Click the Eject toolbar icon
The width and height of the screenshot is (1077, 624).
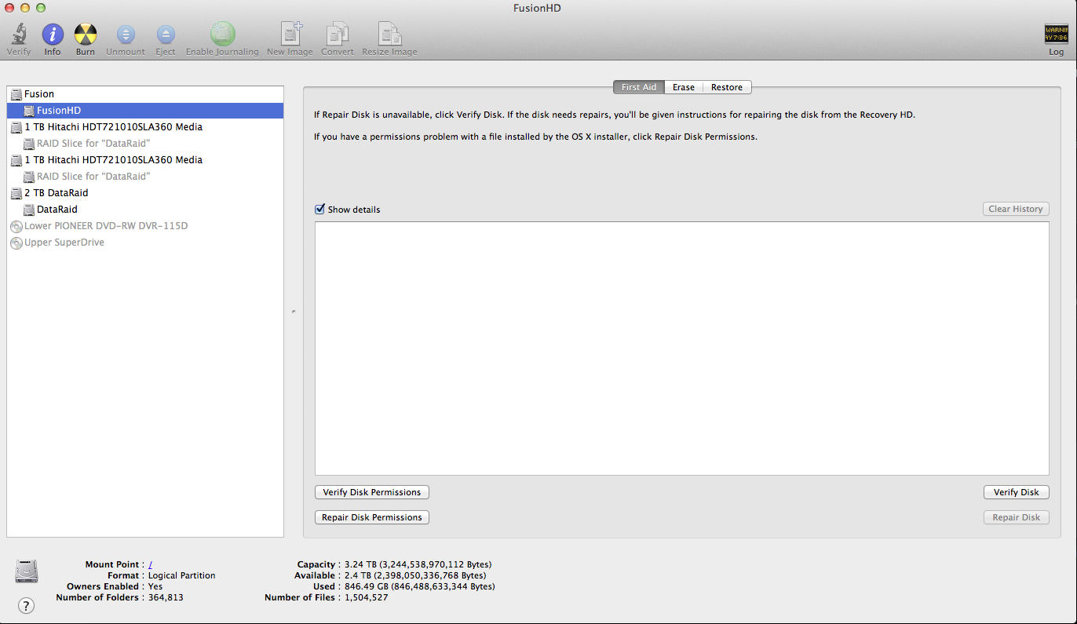(x=166, y=35)
